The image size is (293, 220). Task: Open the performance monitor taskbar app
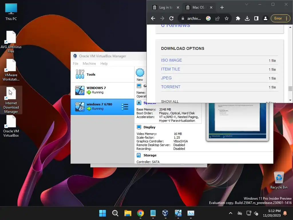[x=191, y=213]
